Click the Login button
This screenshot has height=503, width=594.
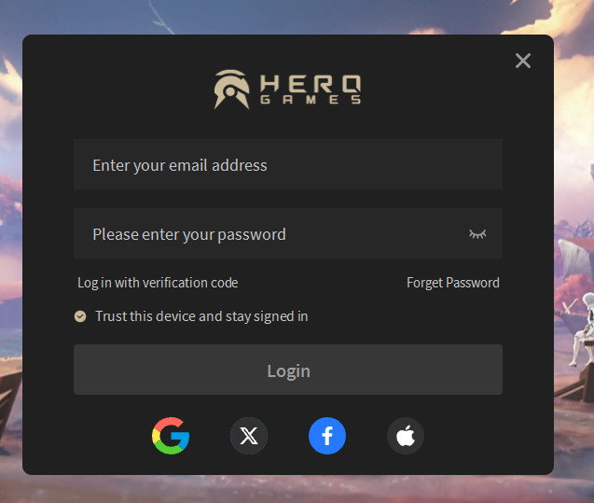click(288, 370)
